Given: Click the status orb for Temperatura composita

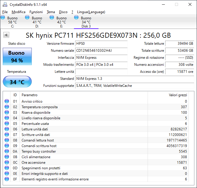Looking at the screenshot, I should coord(7,107).
